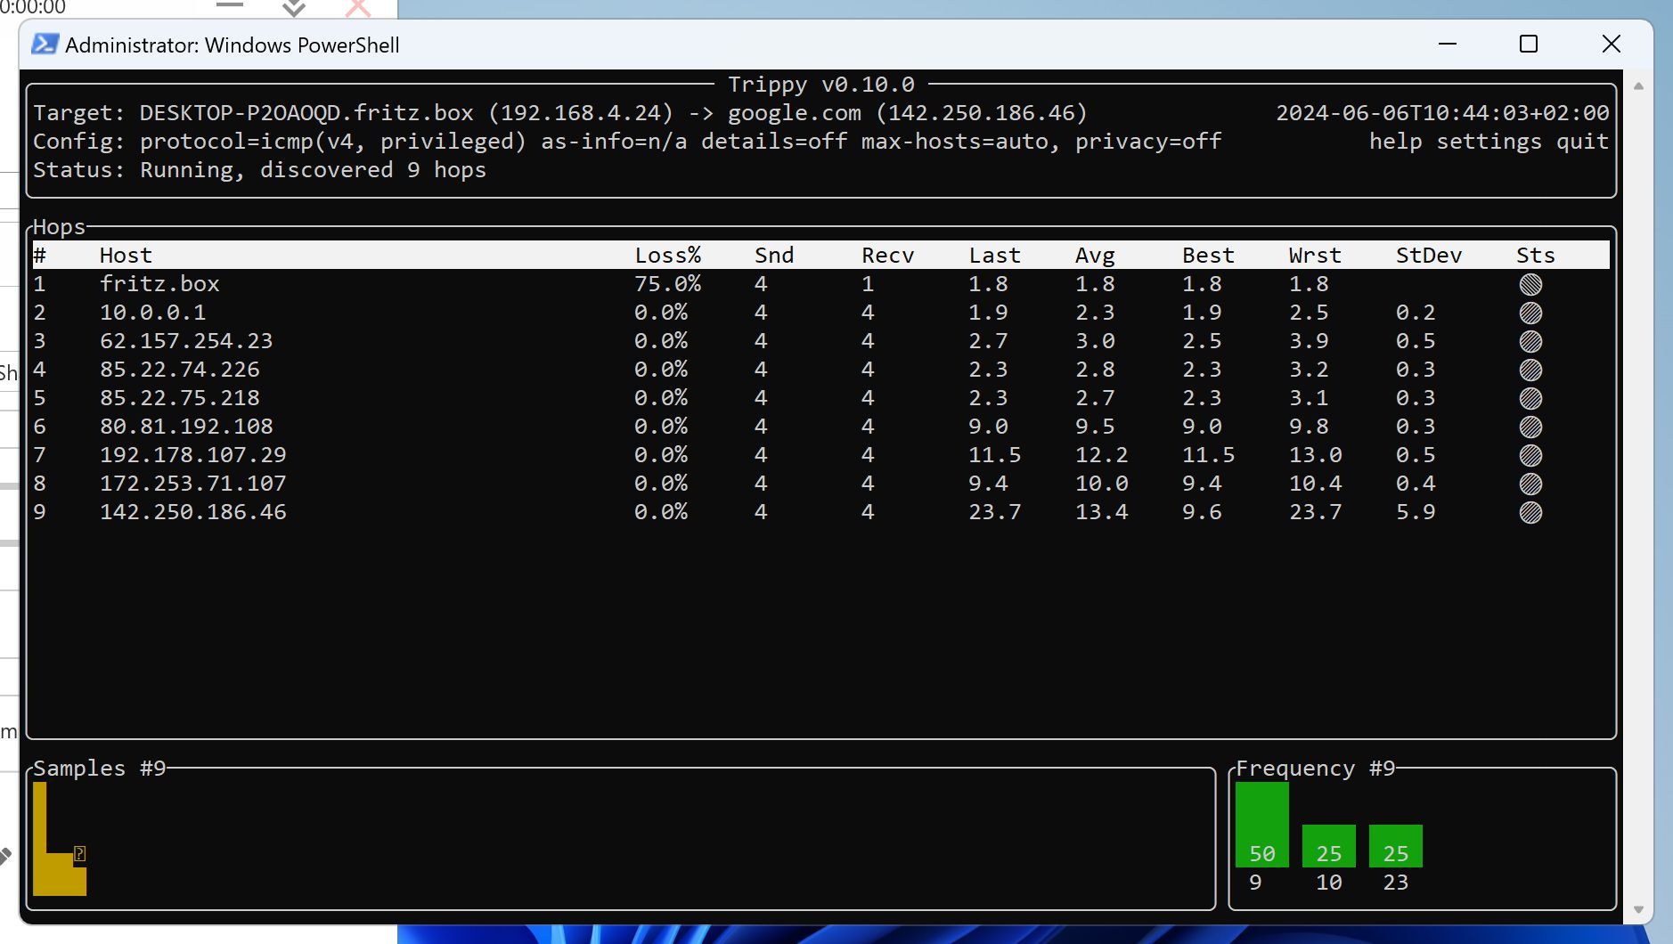This screenshot has width=1673, height=944.
Task: Click the green bar labeled 50
Action: 1261,825
